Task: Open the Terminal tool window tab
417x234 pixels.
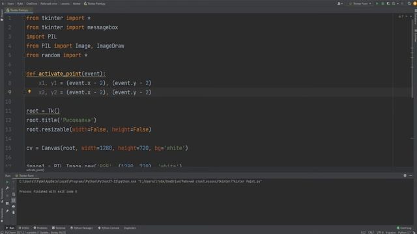Action: point(59,228)
